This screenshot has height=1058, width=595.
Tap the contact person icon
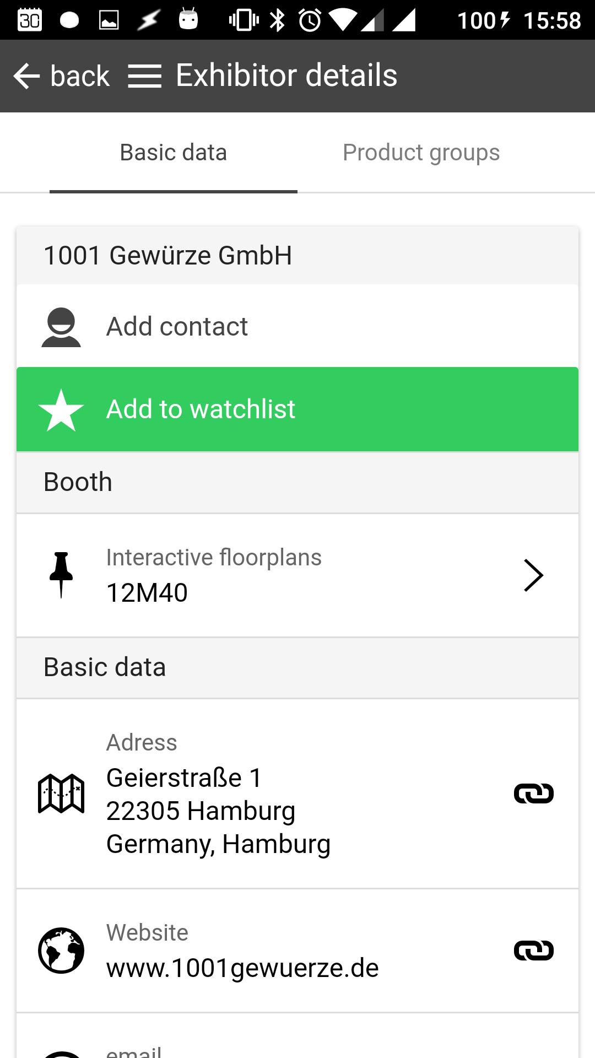[x=61, y=327]
